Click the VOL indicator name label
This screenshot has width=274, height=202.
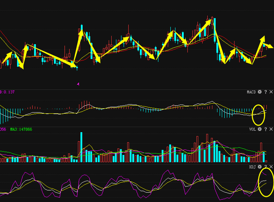click(252, 129)
